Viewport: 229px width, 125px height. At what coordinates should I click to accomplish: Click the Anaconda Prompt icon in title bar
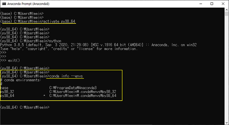click(4, 4)
